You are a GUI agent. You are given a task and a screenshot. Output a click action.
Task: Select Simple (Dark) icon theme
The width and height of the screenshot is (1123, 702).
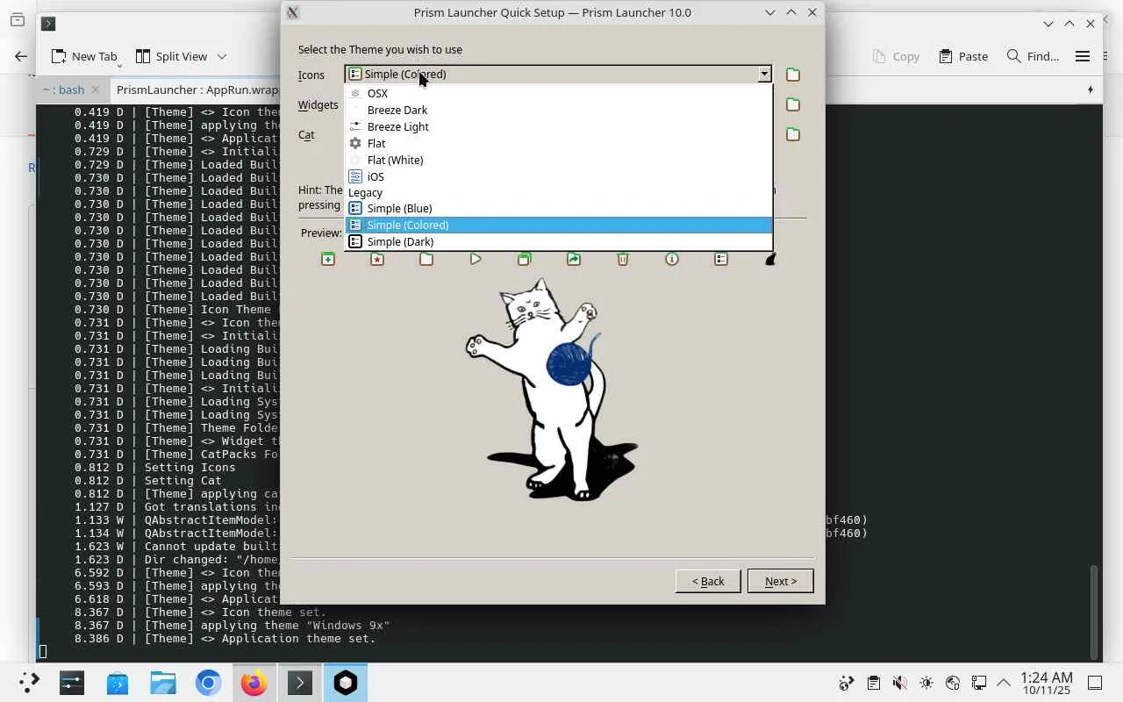[x=558, y=241]
